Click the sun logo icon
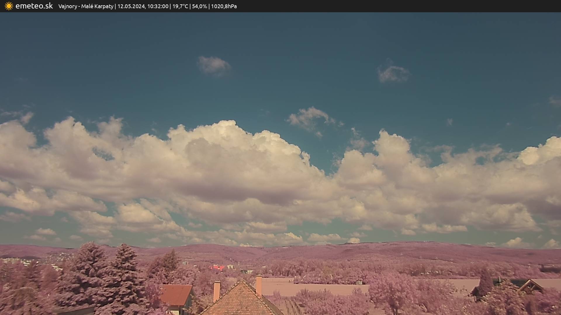The image size is (561, 315). tap(9, 6)
